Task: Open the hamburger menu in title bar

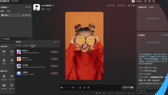Action: (154, 1)
